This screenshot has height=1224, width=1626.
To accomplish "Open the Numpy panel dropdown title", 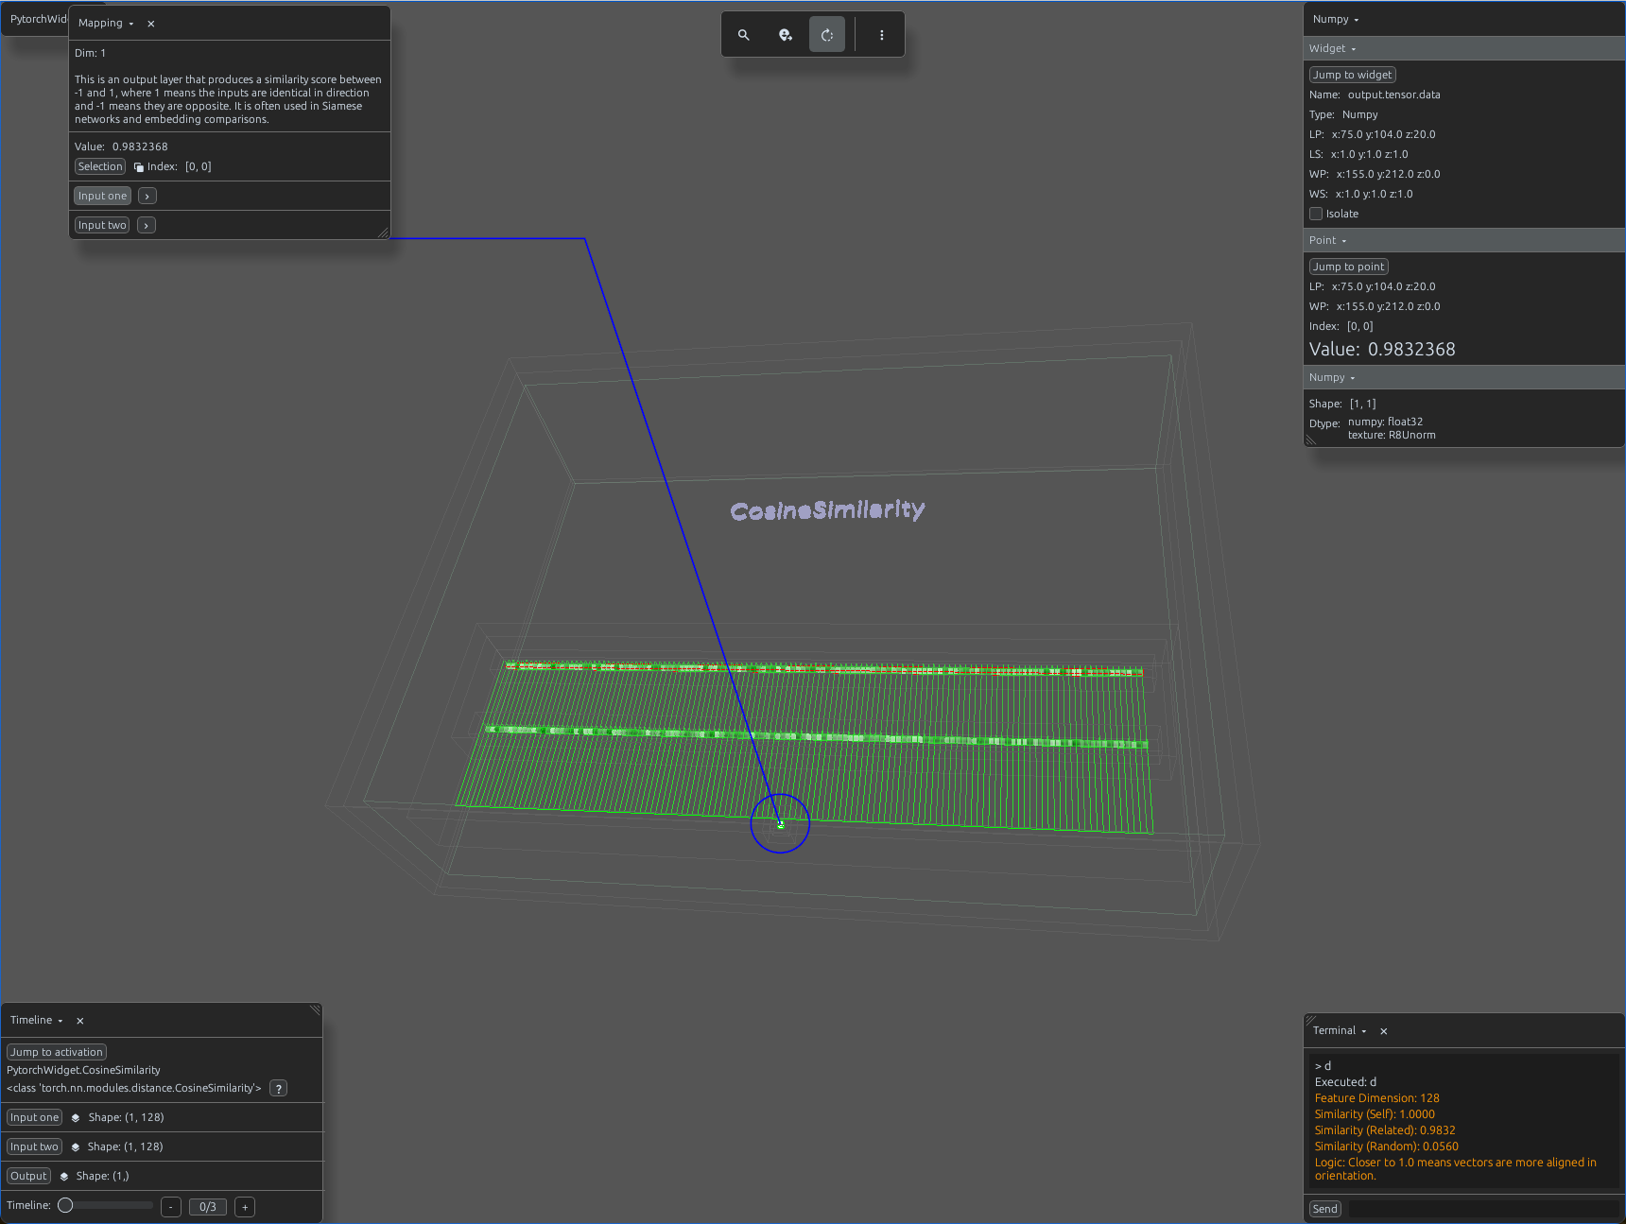I will pos(1336,19).
